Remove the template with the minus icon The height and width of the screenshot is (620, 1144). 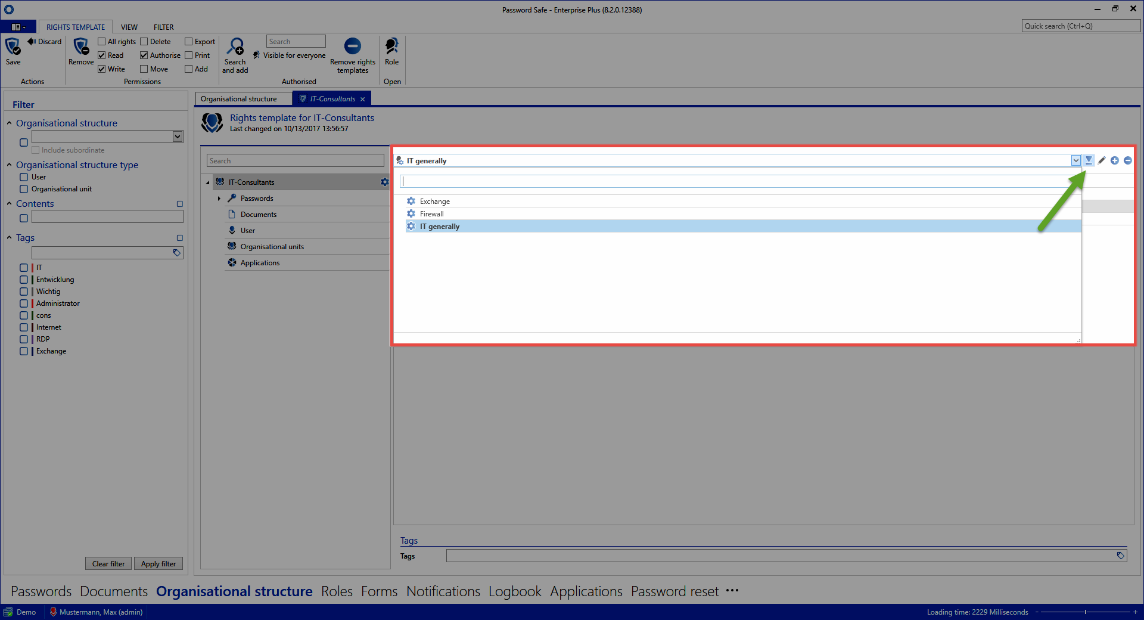pos(1128,160)
